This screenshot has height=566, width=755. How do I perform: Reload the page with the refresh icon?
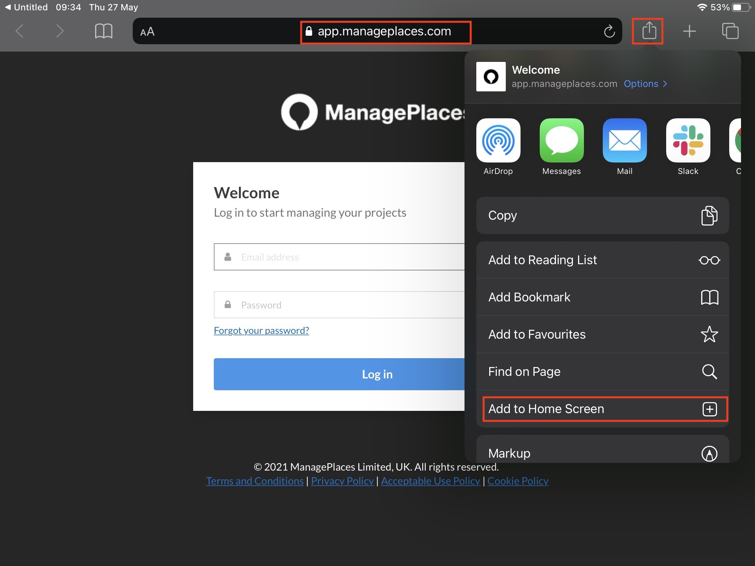[x=609, y=31]
